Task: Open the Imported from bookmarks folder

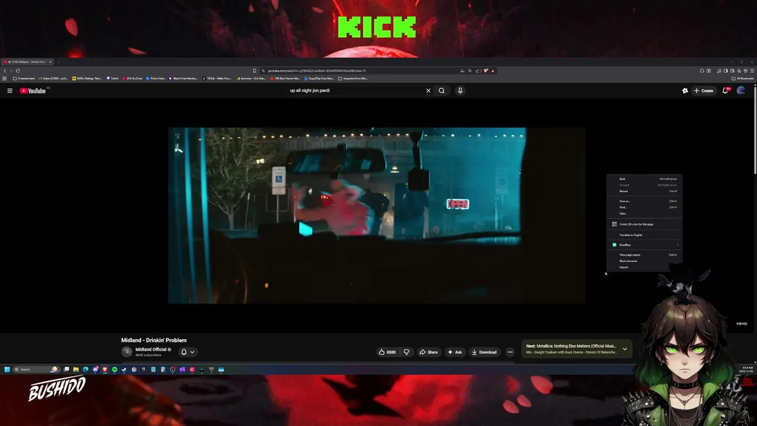Action: 352,78
